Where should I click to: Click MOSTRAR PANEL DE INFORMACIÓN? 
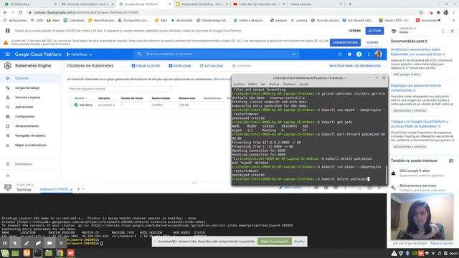tap(355, 66)
